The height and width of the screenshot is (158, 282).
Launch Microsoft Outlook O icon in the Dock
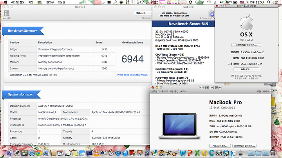pos(204,153)
